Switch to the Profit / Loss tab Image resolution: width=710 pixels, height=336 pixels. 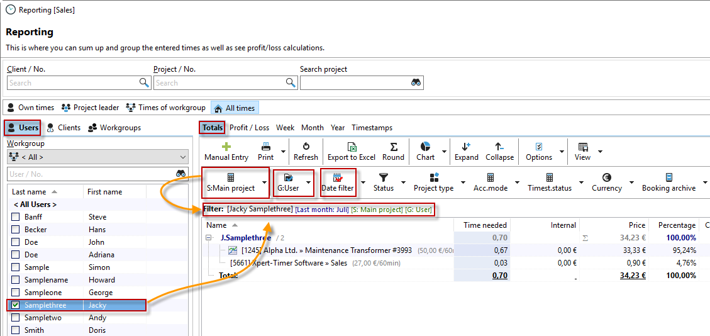coord(249,128)
